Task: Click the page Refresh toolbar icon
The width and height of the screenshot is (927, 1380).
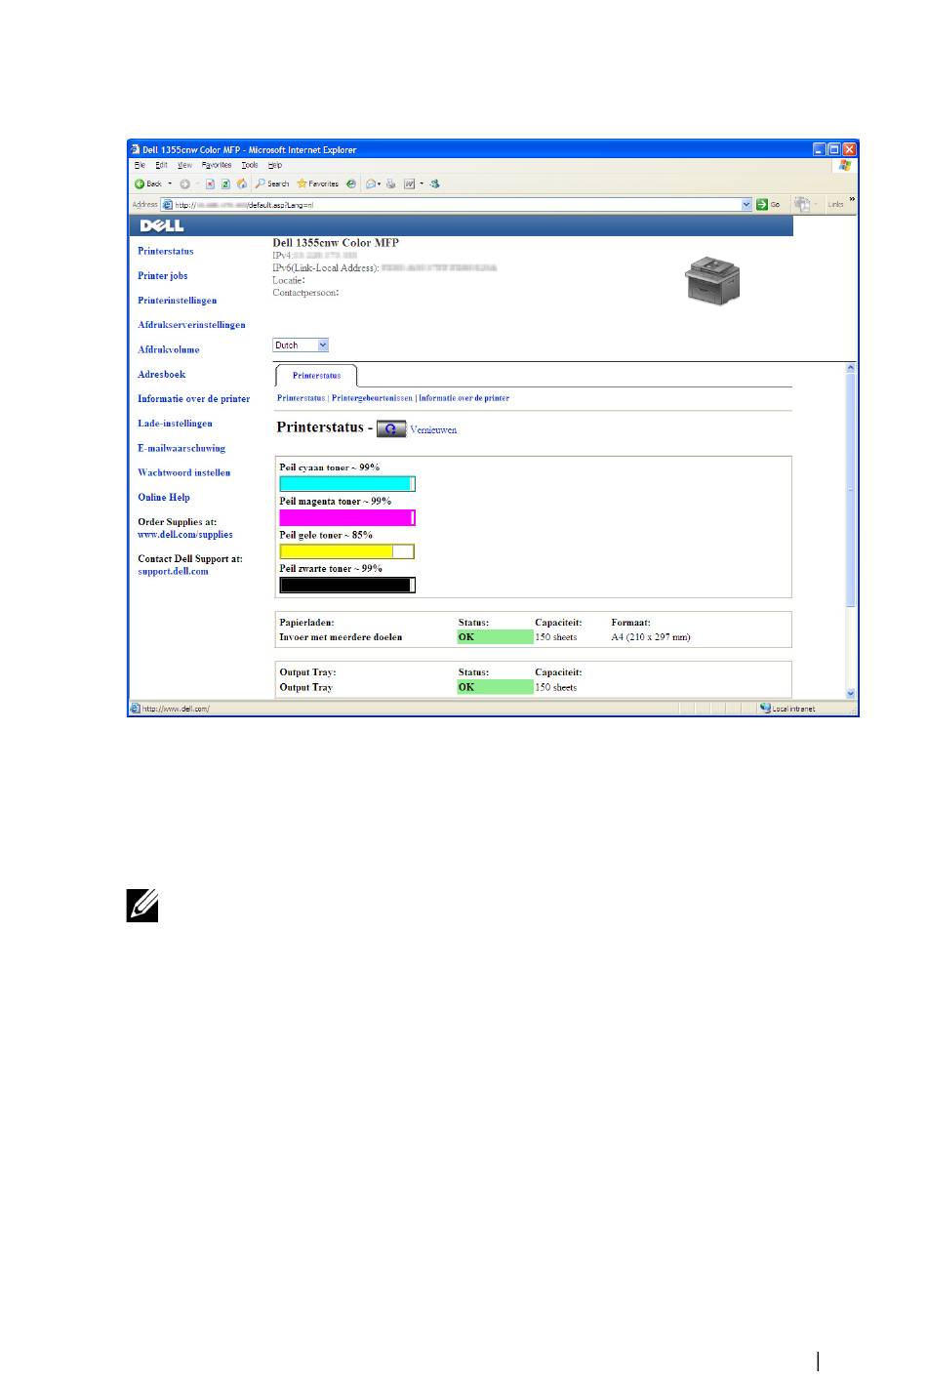Action: tap(225, 183)
